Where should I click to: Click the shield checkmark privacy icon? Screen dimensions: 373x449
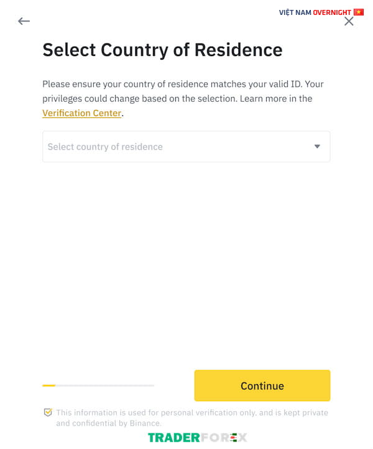click(48, 412)
